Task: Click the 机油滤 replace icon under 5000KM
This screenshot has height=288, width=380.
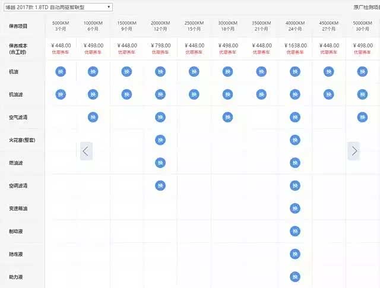Action: click(61, 94)
